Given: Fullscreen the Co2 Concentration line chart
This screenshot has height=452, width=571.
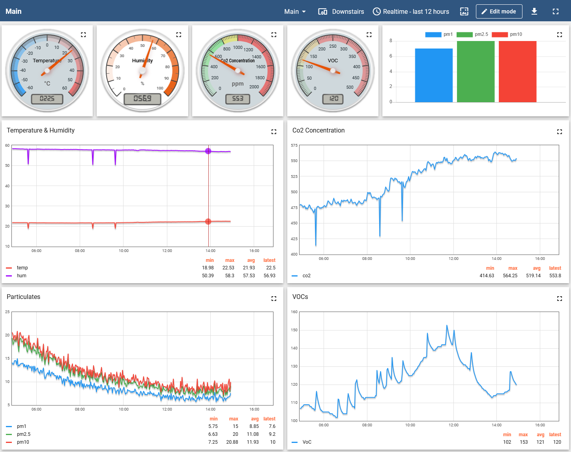Looking at the screenshot, I should coord(559,132).
